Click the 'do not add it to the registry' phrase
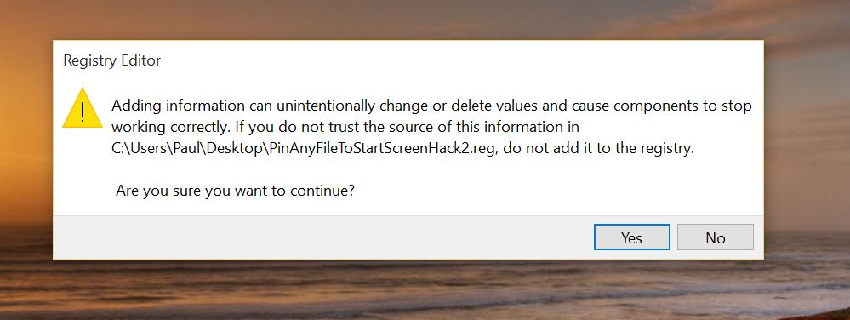This screenshot has width=850, height=320. (x=598, y=149)
